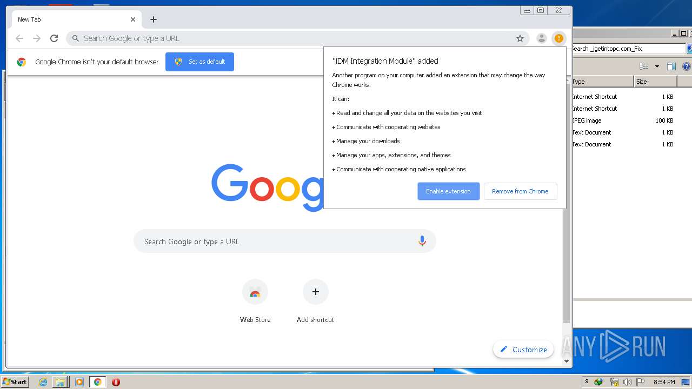Click the clock showing 8:54 PM
The image size is (692, 389).
coord(664,382)
